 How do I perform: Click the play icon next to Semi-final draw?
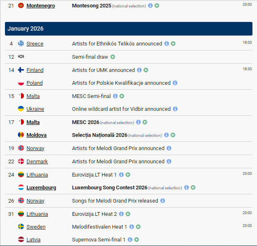(x=113, y=57)
